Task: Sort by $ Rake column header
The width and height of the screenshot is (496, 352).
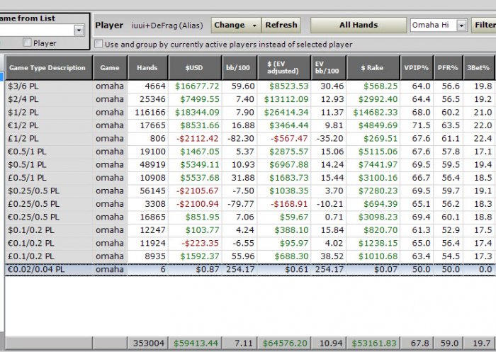Action: [372, 68]
